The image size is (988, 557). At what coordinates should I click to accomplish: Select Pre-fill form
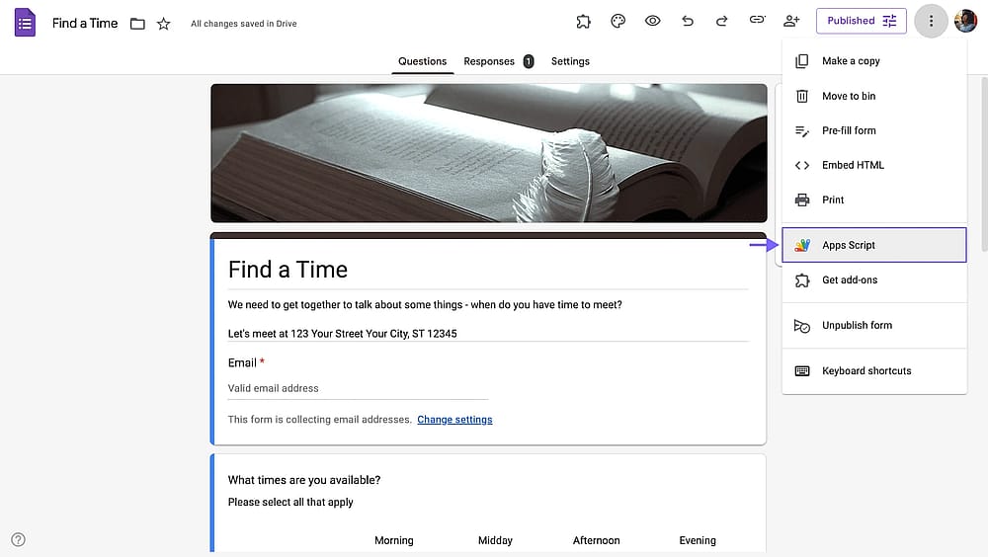874,130
